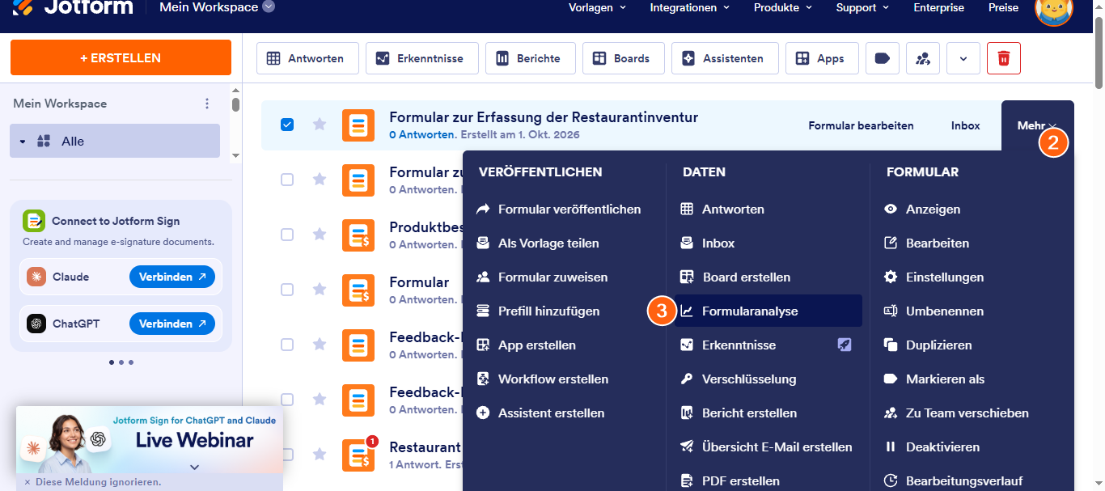Star the Restaurantinventur form
Viewport: 1105px width, 491px height.
click(320, 125)
